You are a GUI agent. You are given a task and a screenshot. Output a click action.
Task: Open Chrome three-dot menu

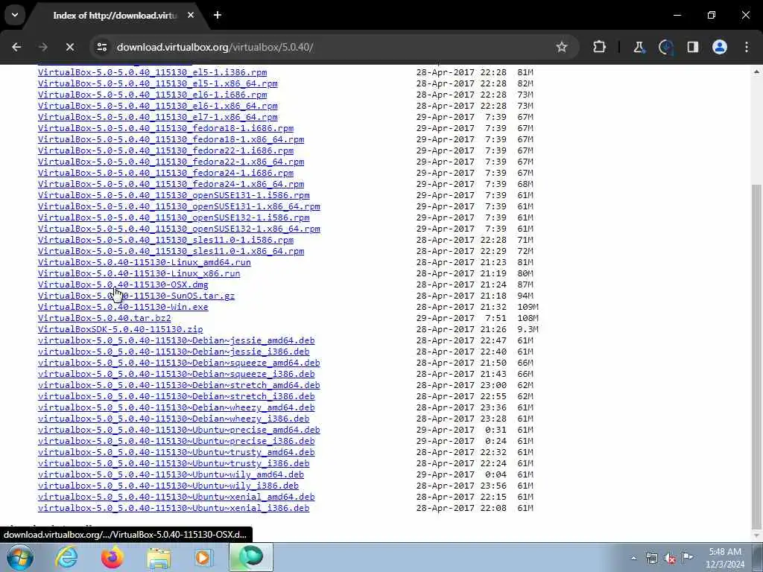pyautogui.click(x=747, y=47)
